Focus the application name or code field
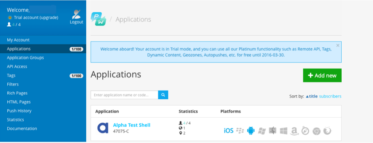The image size is (373, 143). (125, 95)
